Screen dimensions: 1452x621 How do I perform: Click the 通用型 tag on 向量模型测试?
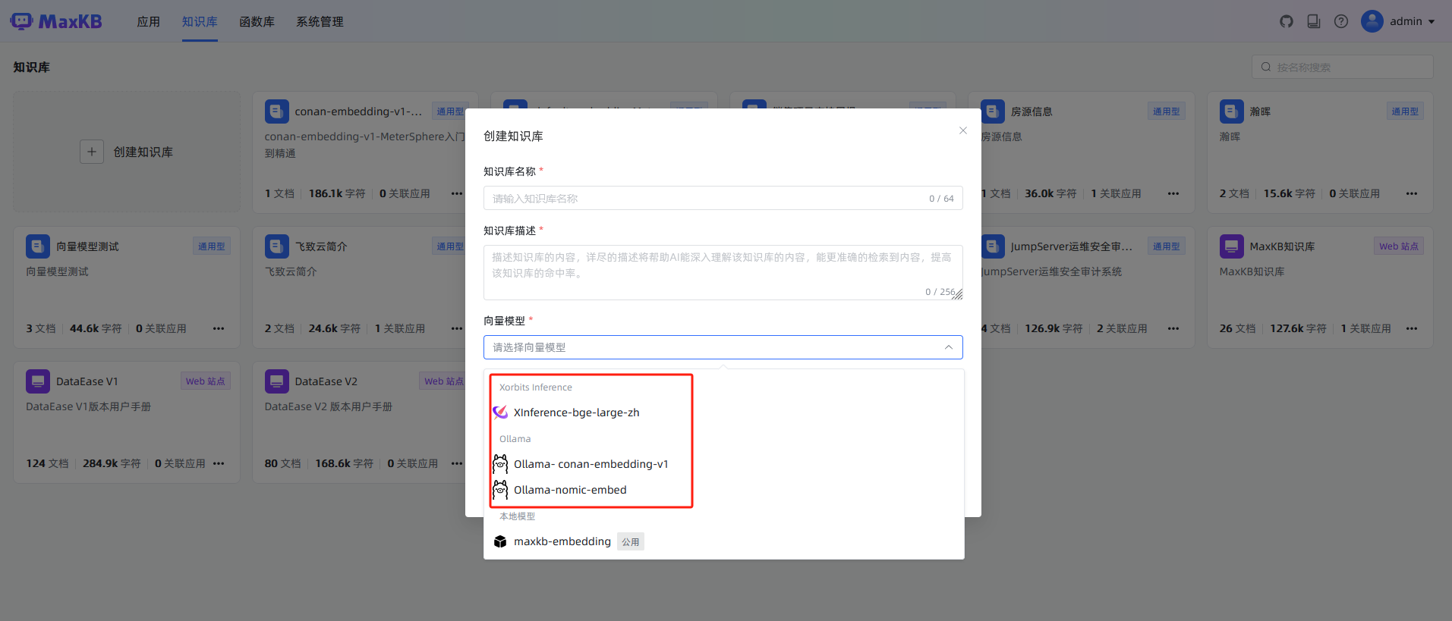tap(212, 246)
